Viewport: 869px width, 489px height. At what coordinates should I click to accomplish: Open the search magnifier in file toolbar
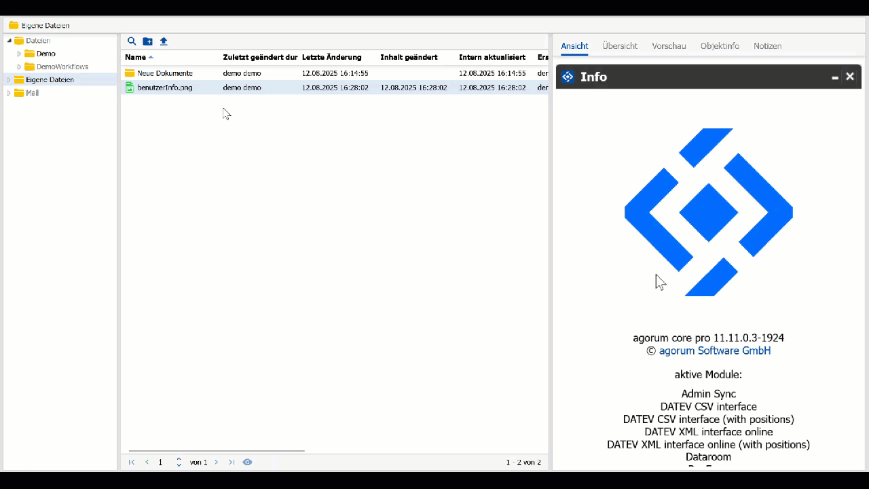coord(132,41)
